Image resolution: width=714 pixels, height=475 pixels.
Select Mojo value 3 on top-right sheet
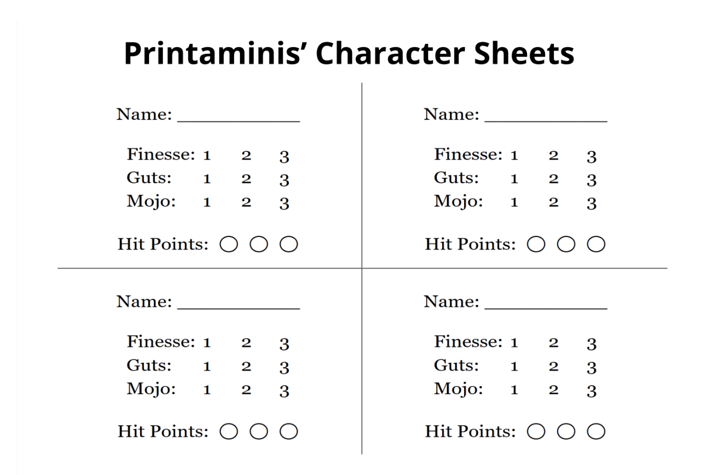coord(591,203)
